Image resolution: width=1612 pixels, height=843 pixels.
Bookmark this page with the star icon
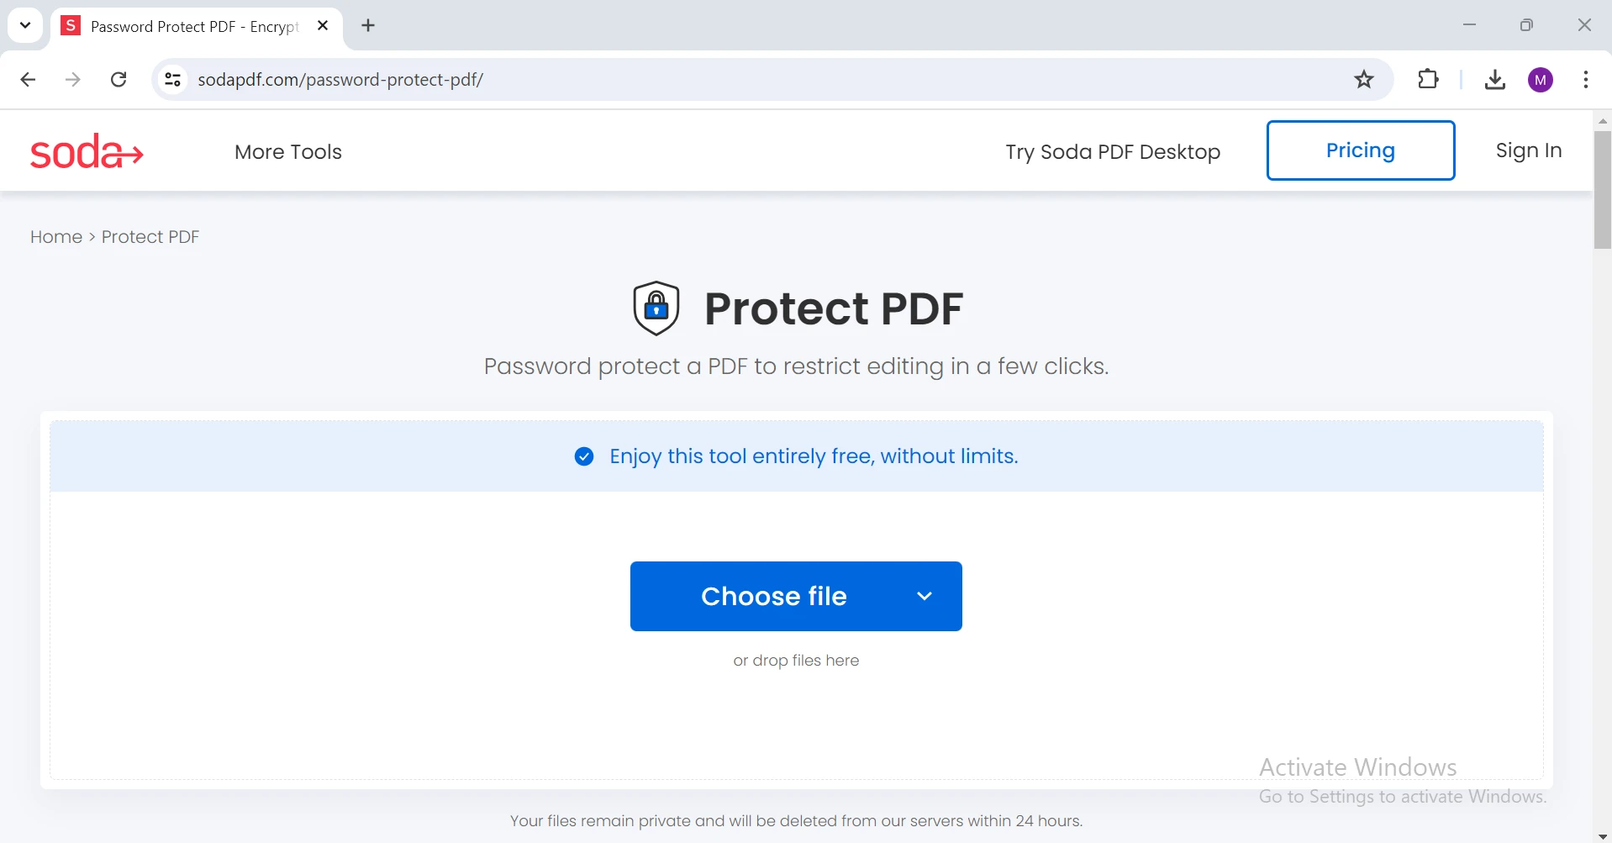[1364, 79]
